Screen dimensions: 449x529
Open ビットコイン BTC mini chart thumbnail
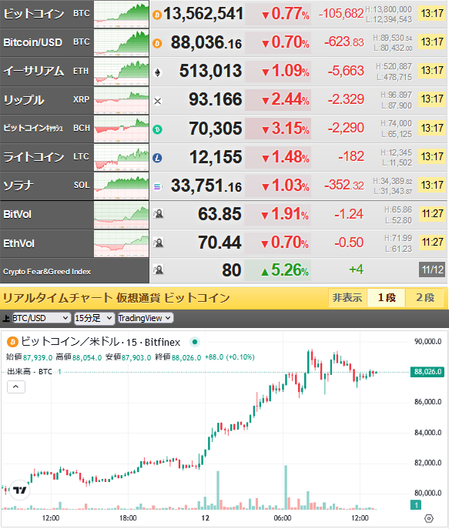[121, 14]
